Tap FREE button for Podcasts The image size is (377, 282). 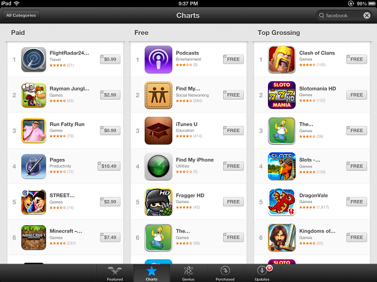[x=233, y=59]
